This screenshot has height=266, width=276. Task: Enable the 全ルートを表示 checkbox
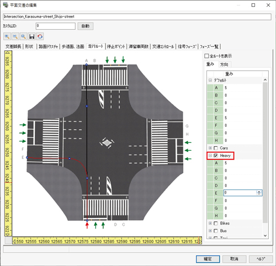tap(206, 56)
